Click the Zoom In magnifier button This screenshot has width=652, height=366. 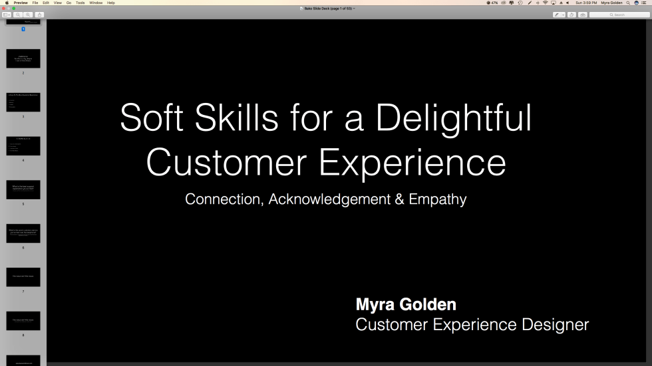click(x=28, y=15)
